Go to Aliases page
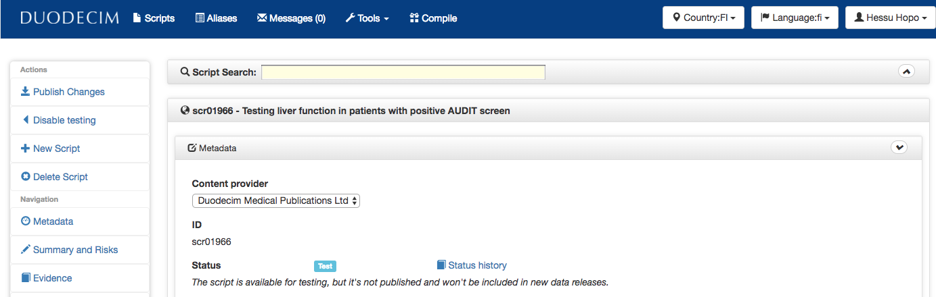Viewport: 936px width, 297px height. [216, 18]
